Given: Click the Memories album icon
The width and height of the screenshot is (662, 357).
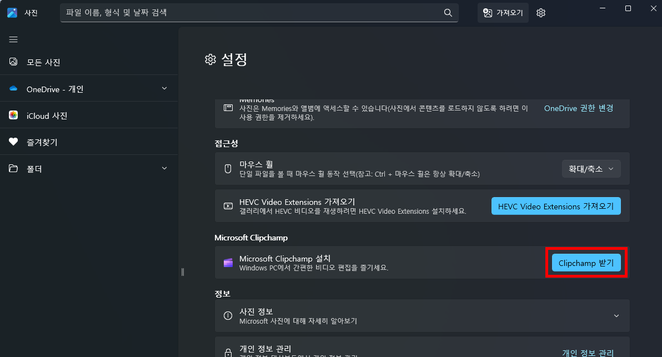Looking at the screenshot, I should (x=228, y=108).
